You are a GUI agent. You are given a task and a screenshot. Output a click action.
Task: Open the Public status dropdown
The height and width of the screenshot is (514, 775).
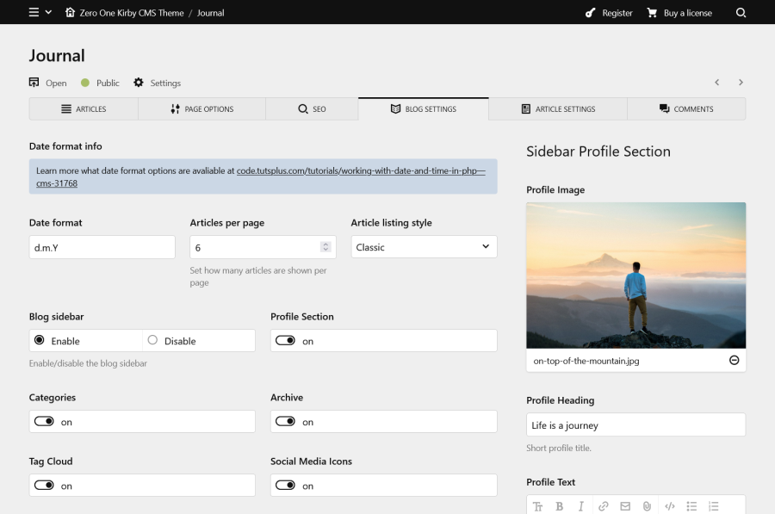pyautogui.click(x=100, y=83)
